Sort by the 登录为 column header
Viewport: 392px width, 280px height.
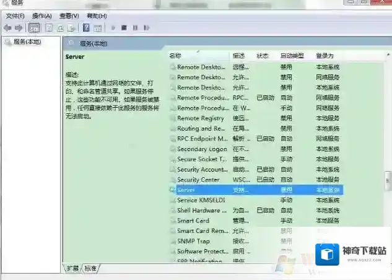coord(324,56)
